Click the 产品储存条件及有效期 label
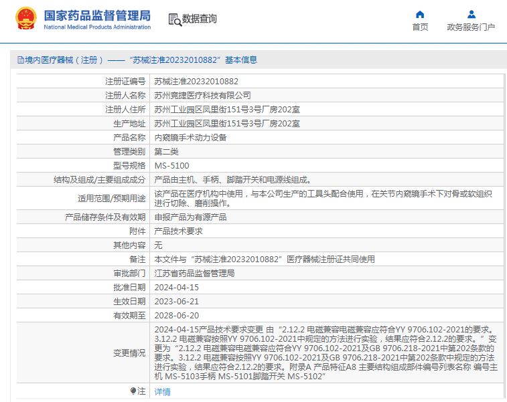Screen dimensions: 507x402 point(105,217)
